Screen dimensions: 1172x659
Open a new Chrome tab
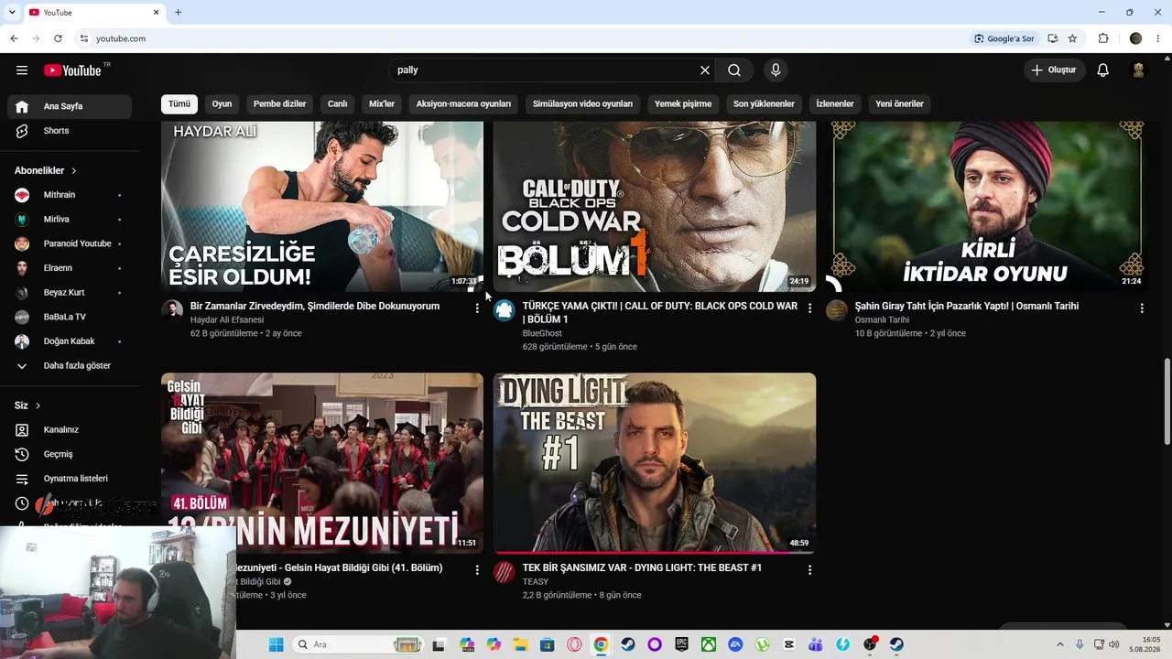click(179, 12)
